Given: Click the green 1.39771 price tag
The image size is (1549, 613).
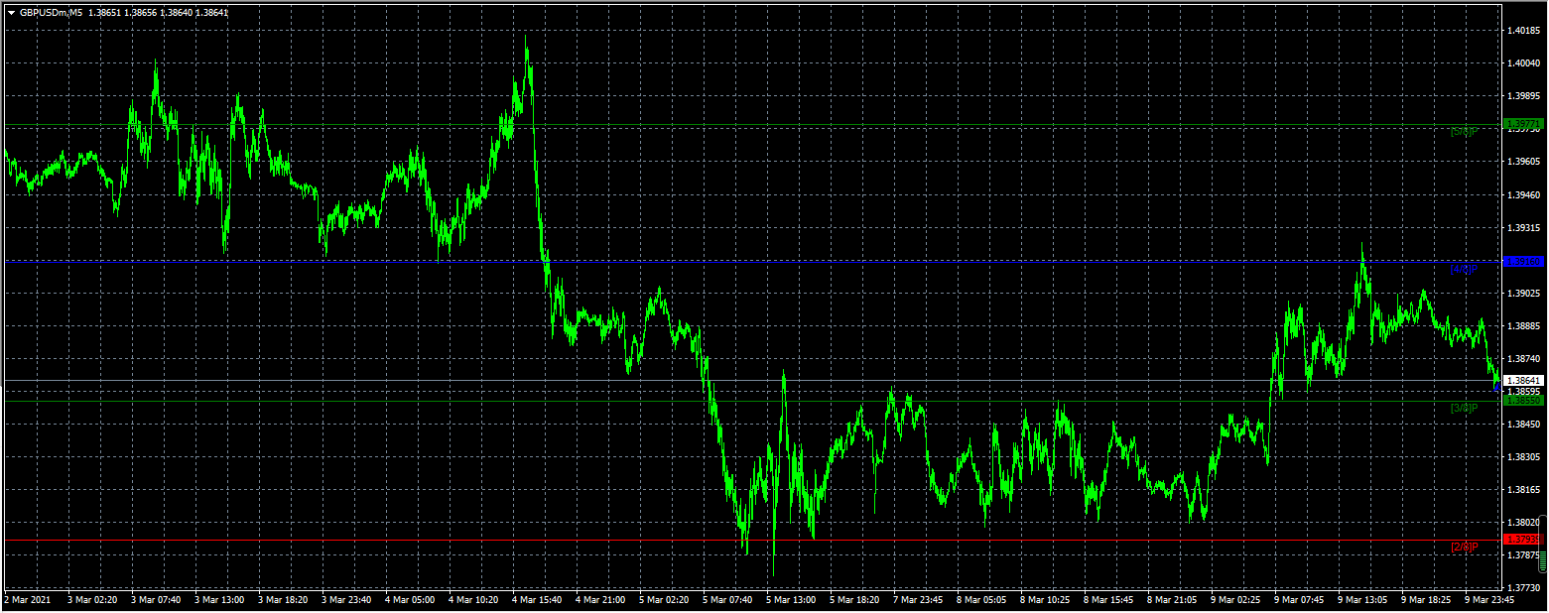Looking at the screenshot, I should [1524, 124].
